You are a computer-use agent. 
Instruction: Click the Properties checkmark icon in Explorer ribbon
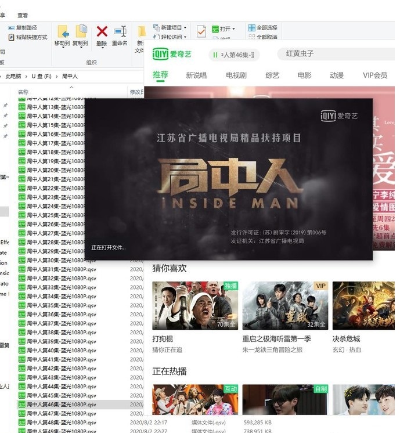click(201, 31)
